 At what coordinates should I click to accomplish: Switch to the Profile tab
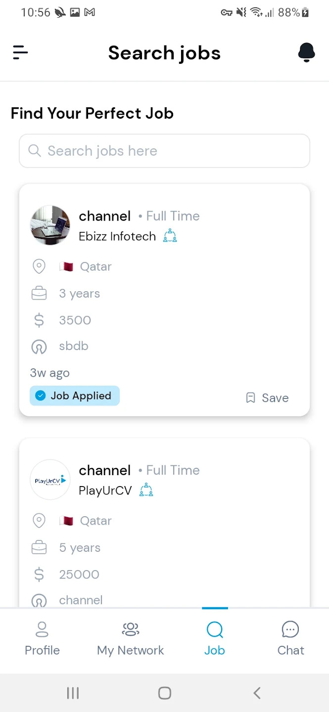[x=42, y=639]
